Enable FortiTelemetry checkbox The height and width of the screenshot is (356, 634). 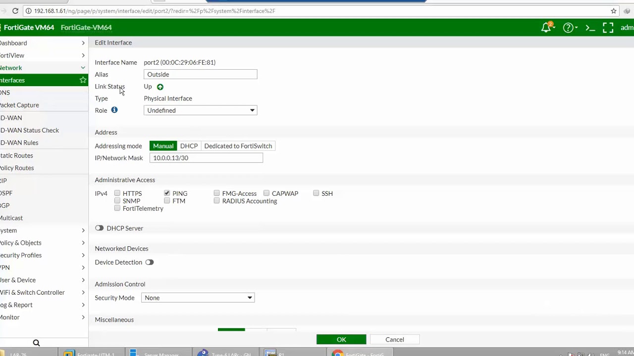coord(117,208)
